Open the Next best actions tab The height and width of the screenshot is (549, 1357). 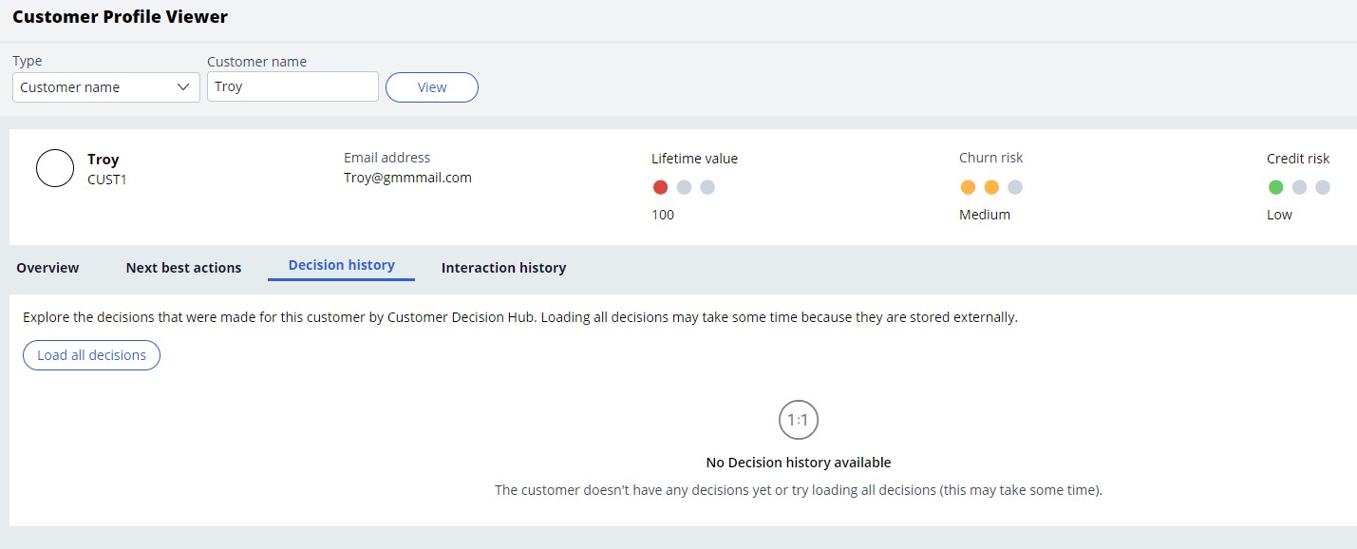click(x=183, y=268)
